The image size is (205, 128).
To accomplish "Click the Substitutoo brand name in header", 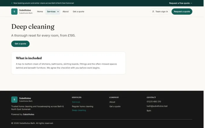I will (x=25, y=10).
